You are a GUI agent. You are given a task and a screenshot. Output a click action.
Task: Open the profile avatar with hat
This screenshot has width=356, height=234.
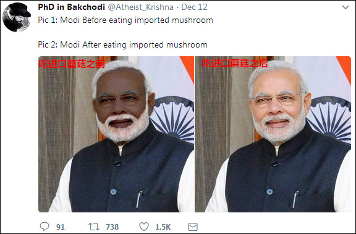[x=17, y=17]
